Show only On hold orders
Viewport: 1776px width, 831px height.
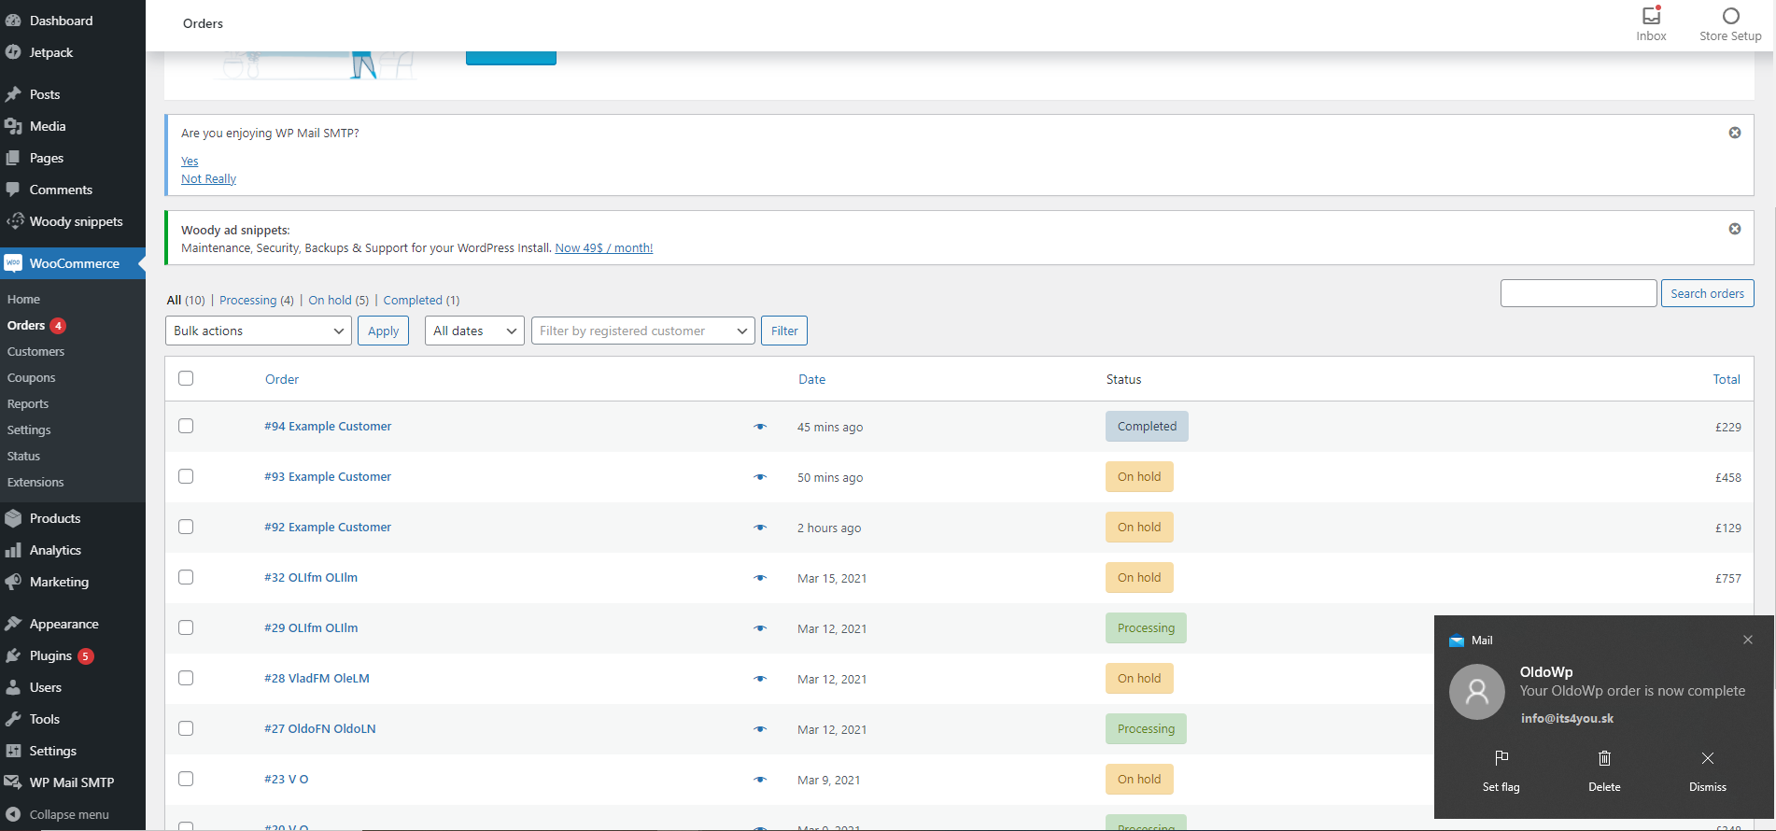(x=330, y=300)
